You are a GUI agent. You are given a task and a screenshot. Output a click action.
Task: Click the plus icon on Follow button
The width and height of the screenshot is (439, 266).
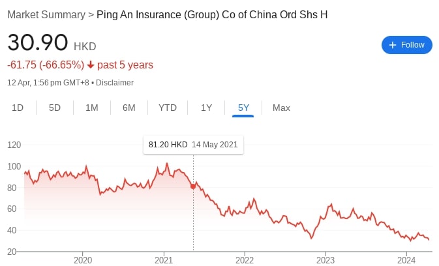pyautogui.click(x=392, y=45)
